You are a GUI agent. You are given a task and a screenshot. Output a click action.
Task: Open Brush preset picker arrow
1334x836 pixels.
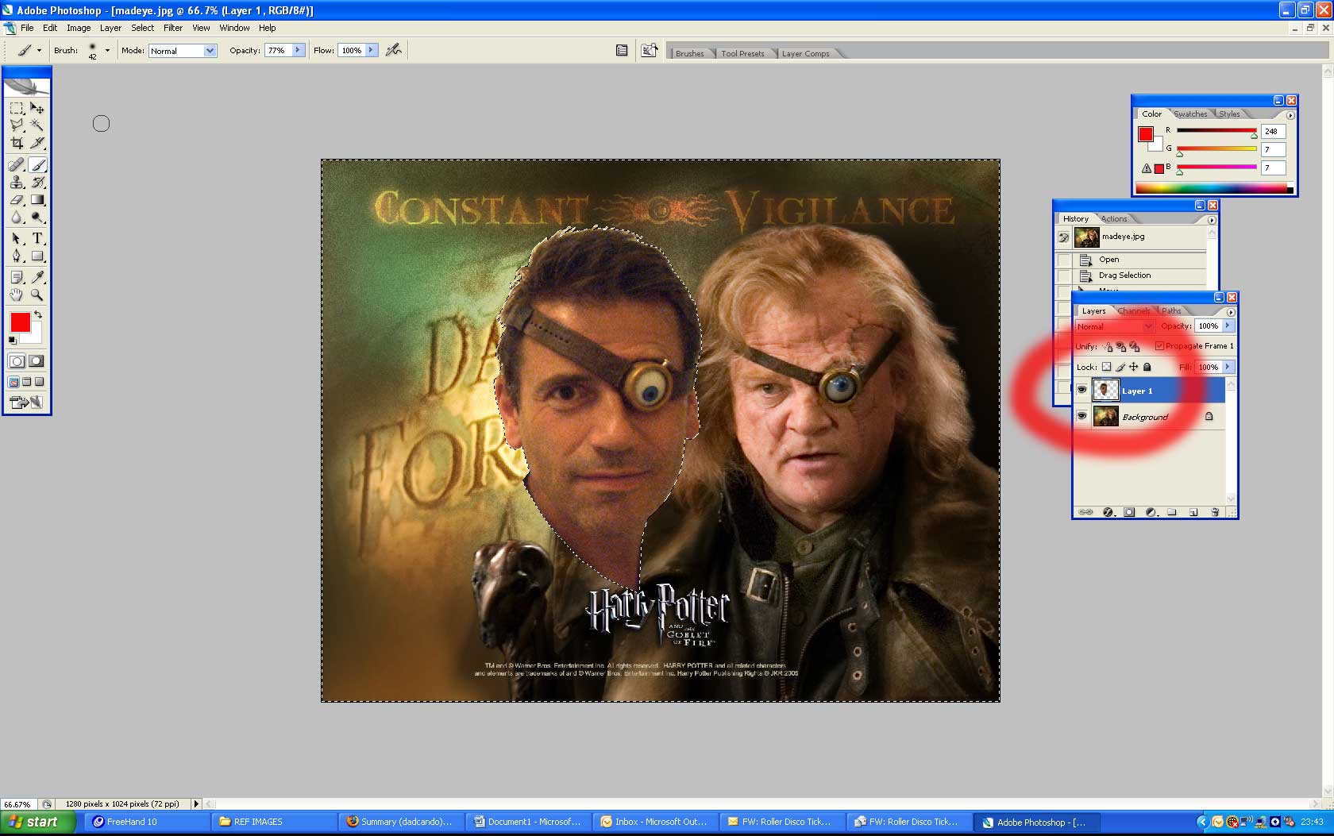(107, 50)
